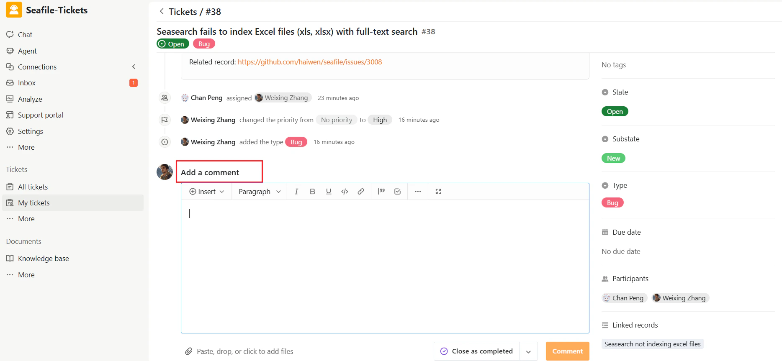Click the Inbox unread badge
Viewport: 782px width, 361px height.
[x=134, y=83]
